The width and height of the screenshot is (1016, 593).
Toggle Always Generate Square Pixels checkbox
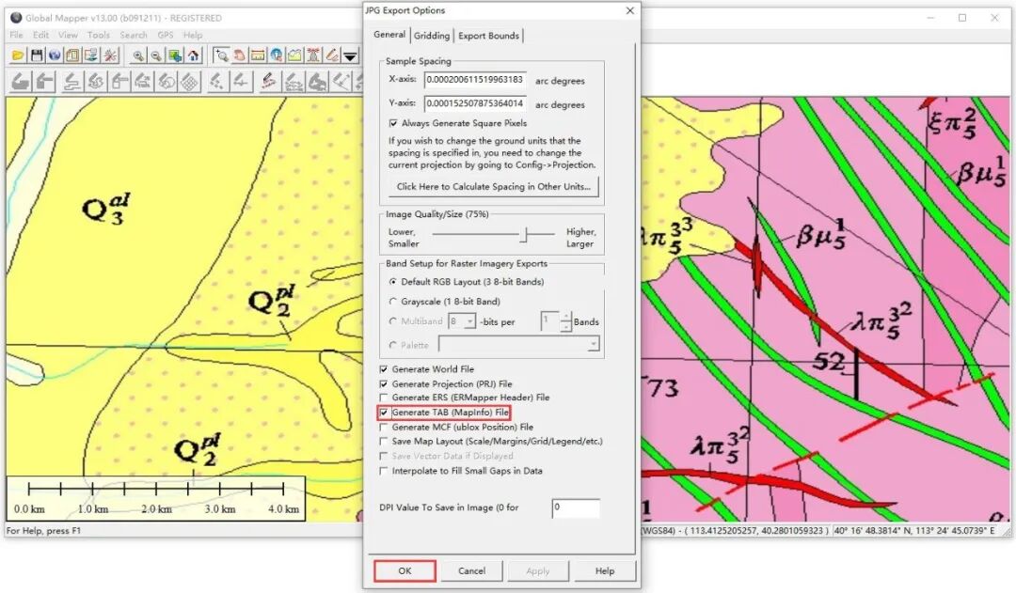click(x=392, y=123)
